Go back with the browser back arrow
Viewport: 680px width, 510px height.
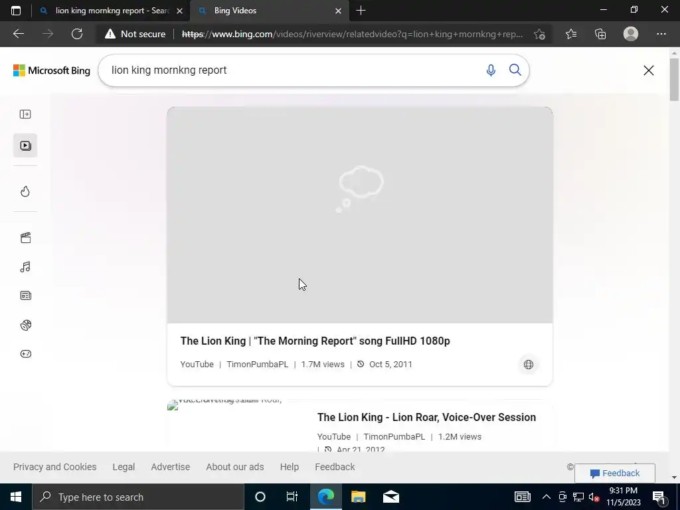pos(18,34)
